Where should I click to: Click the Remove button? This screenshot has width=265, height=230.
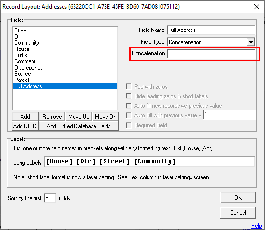(x=52, y=117)
